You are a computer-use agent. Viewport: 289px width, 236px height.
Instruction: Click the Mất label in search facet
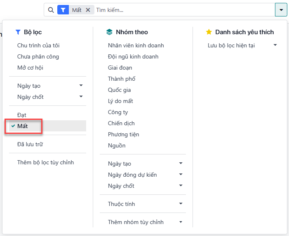click(77, 10)
